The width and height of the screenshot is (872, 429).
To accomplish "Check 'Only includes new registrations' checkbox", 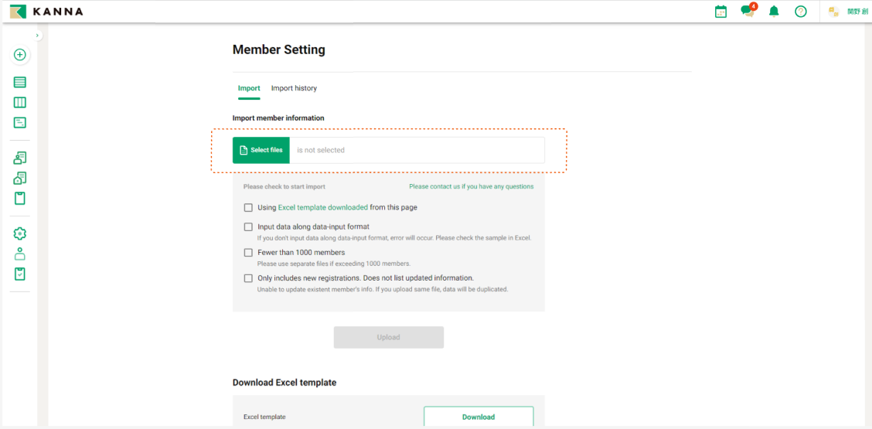I will [x=248, y=278].
